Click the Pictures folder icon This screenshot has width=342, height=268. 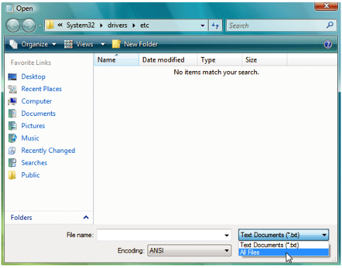point(12,126)
